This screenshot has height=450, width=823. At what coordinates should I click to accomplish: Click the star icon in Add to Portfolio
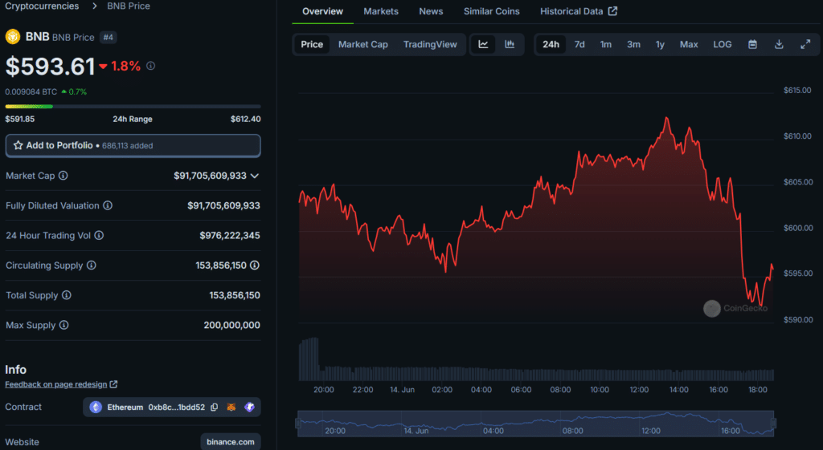18,145
